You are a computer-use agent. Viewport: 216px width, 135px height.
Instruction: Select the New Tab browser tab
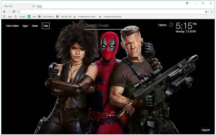tap(19, 6)
